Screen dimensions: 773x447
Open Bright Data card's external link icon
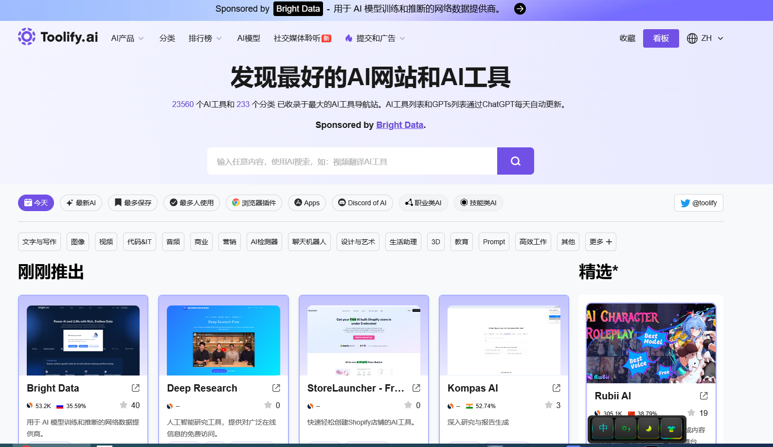136,388
